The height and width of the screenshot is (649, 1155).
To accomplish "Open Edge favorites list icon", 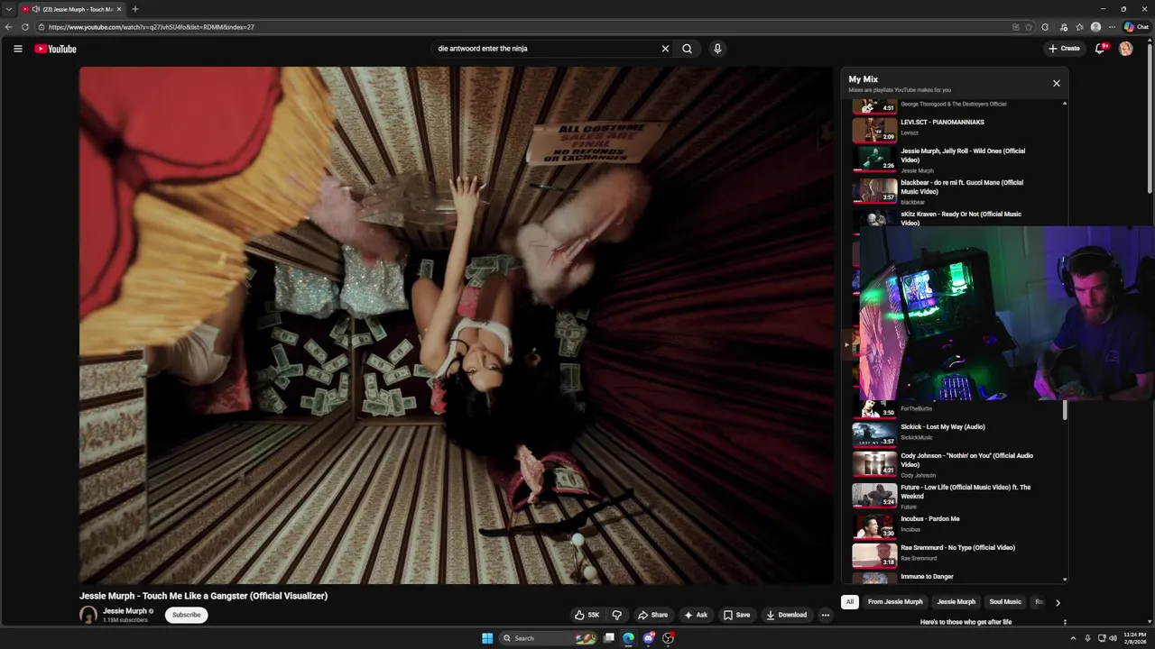I will tap(1079, 27).
